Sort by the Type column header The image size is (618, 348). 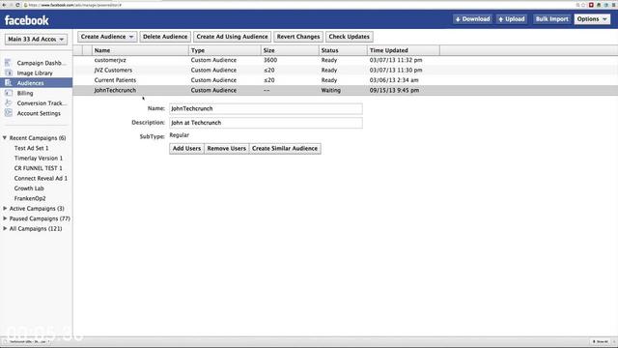pos(225,50)
